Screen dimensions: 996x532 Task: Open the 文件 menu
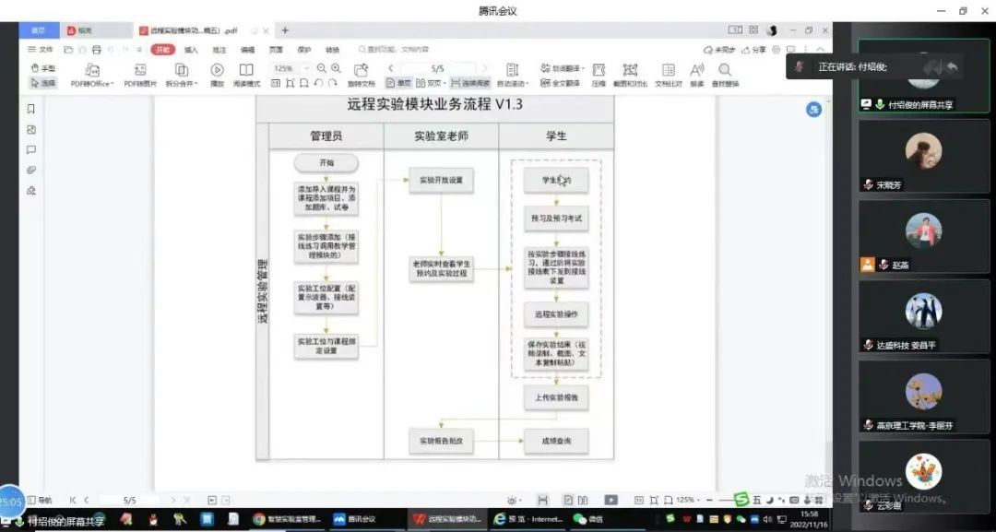point(41,50)
